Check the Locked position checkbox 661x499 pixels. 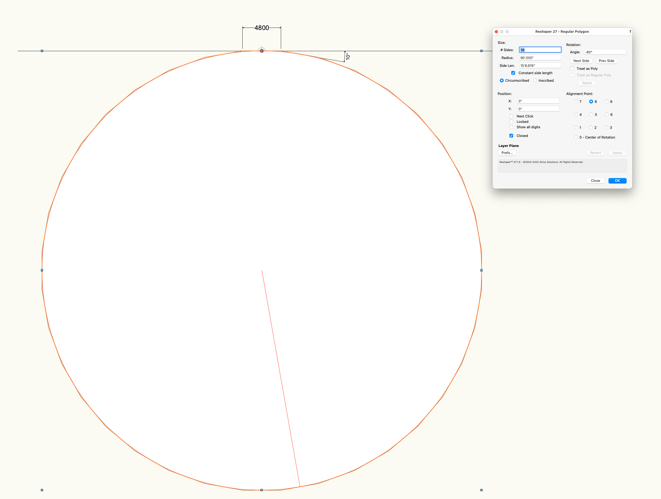512,122
